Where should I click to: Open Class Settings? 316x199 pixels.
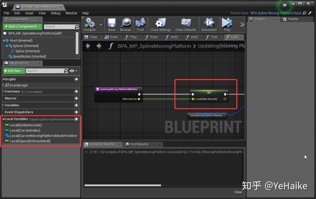tap(160, 25)
